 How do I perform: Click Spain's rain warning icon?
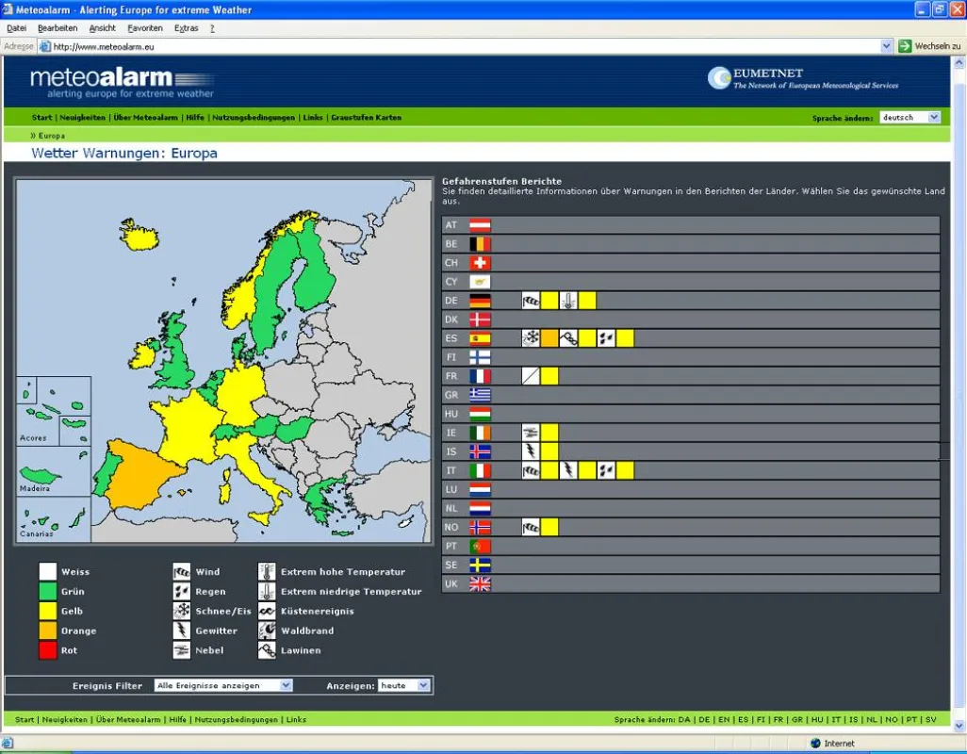[x=606, y=338]
